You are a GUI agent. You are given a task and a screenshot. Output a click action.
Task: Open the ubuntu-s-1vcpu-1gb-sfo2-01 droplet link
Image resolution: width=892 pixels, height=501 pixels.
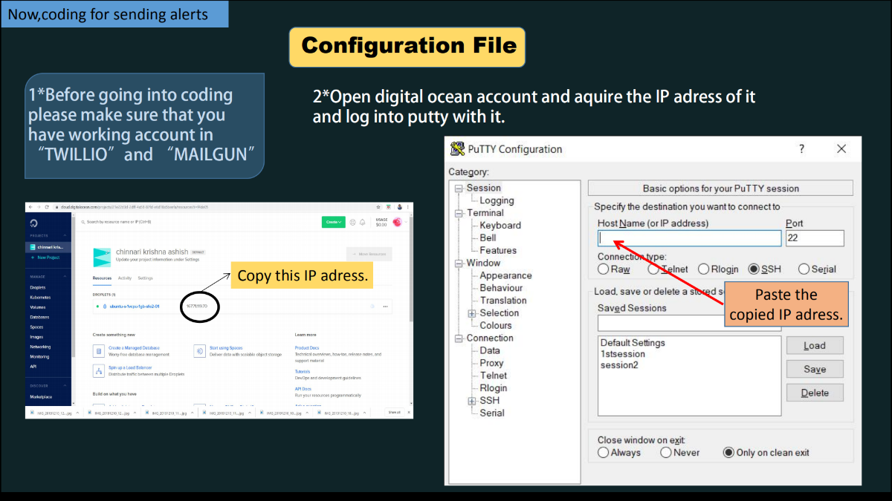(x=134, y=306)
